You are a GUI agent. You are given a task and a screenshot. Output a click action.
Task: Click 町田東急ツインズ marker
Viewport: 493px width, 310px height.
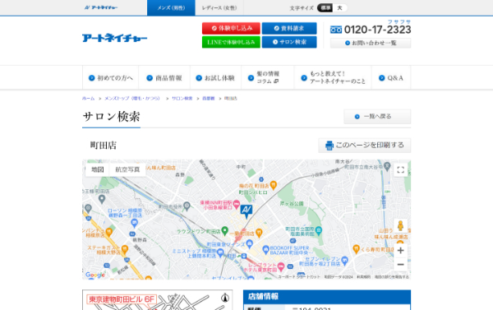pyautogui.click(x=250, y=243)
